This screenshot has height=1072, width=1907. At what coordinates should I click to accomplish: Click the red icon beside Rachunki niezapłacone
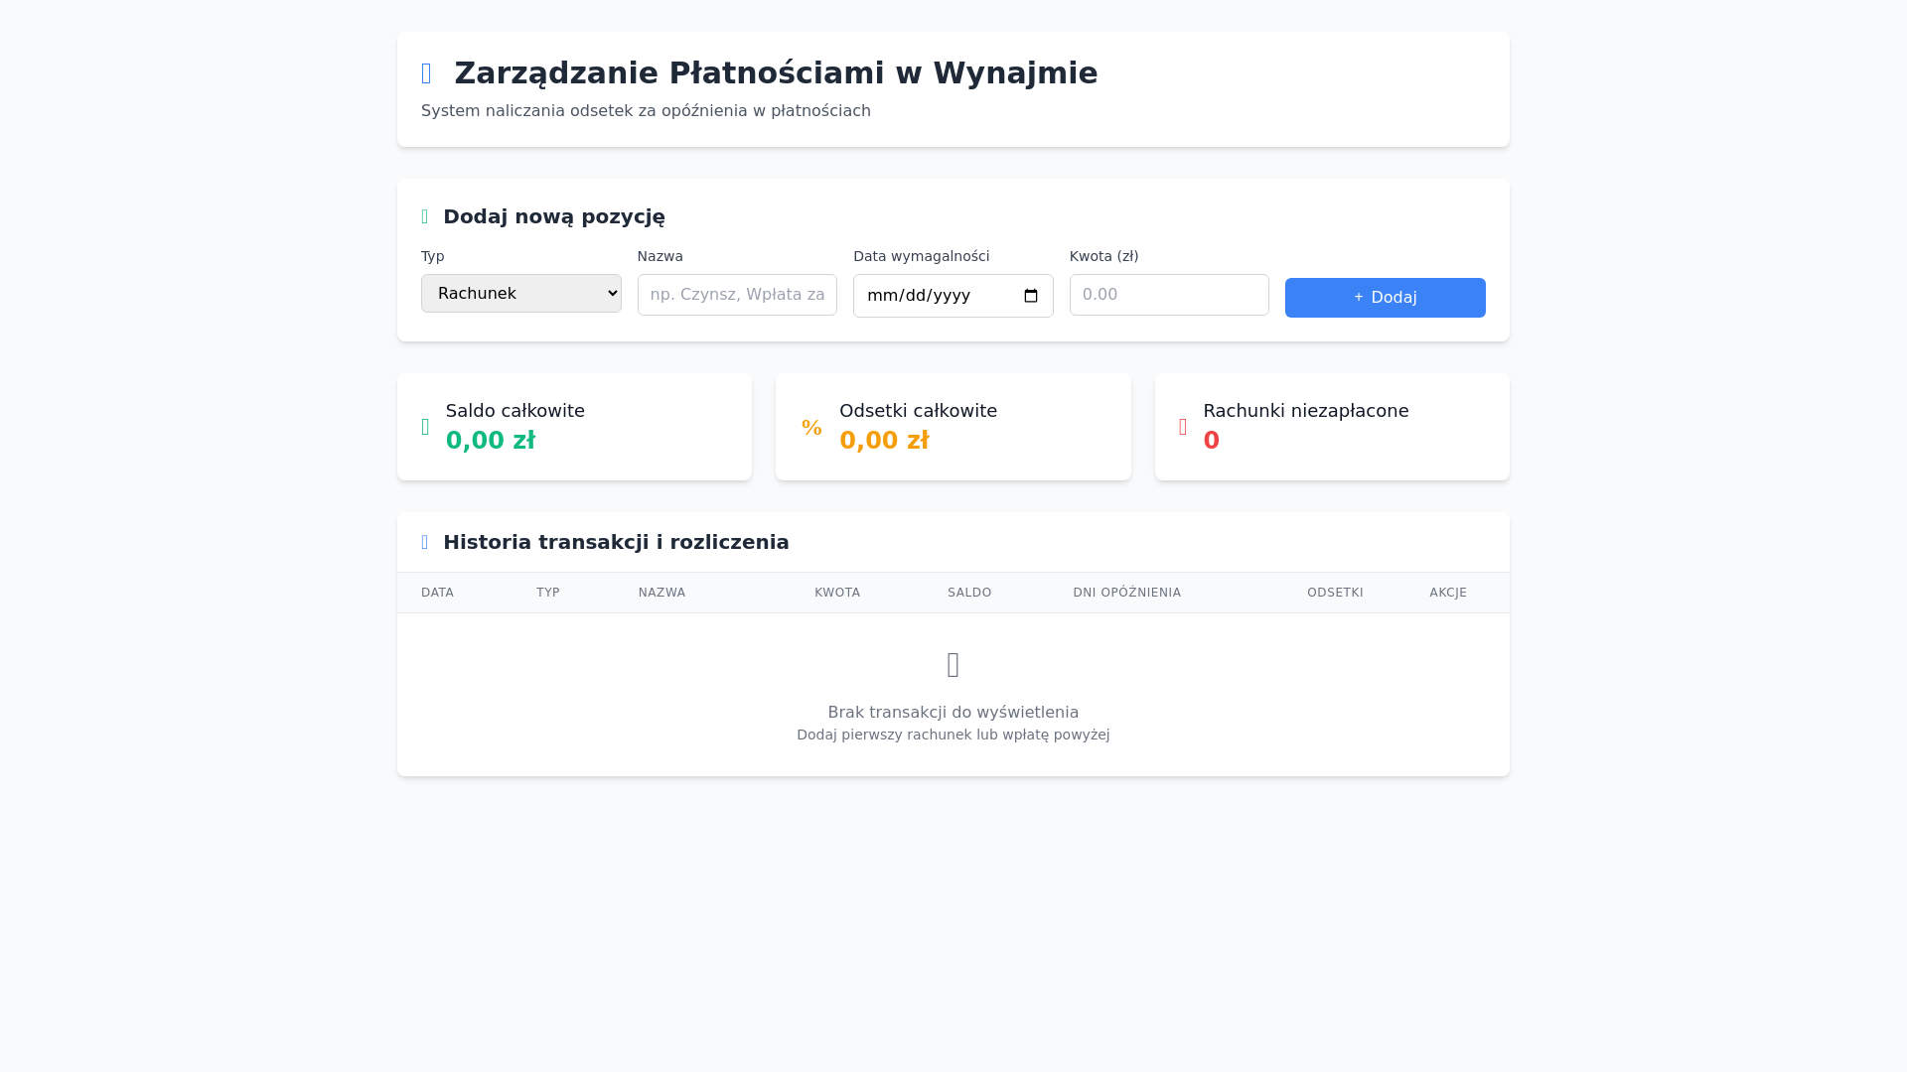1183,427
